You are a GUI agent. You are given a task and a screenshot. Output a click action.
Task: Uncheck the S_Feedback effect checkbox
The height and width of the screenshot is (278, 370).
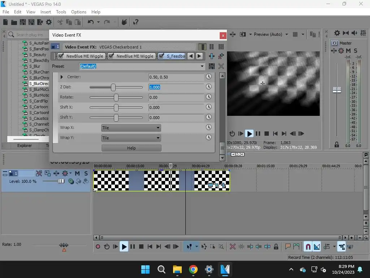click(162, 56)
